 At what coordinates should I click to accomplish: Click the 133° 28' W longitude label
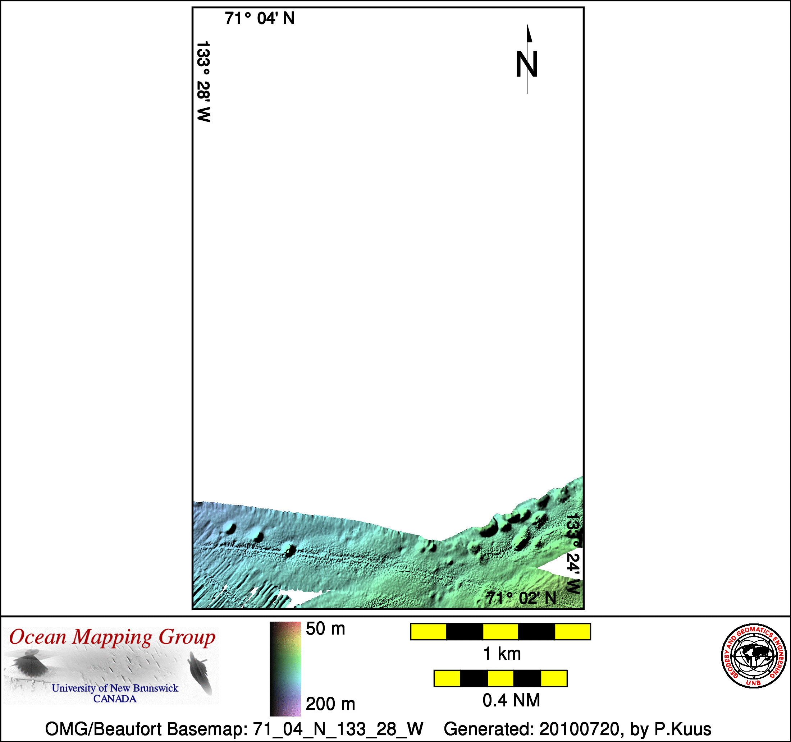pos(203,82)
